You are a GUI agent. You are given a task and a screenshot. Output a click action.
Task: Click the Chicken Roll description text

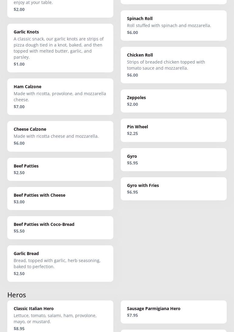pyautogui.click(x=166, y=65)
